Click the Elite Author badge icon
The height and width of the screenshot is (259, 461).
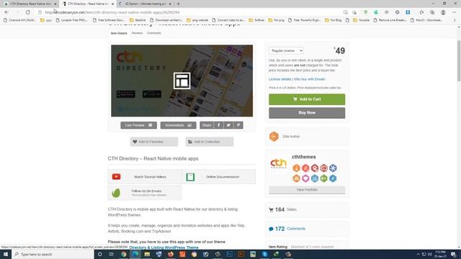pos(274,137)
